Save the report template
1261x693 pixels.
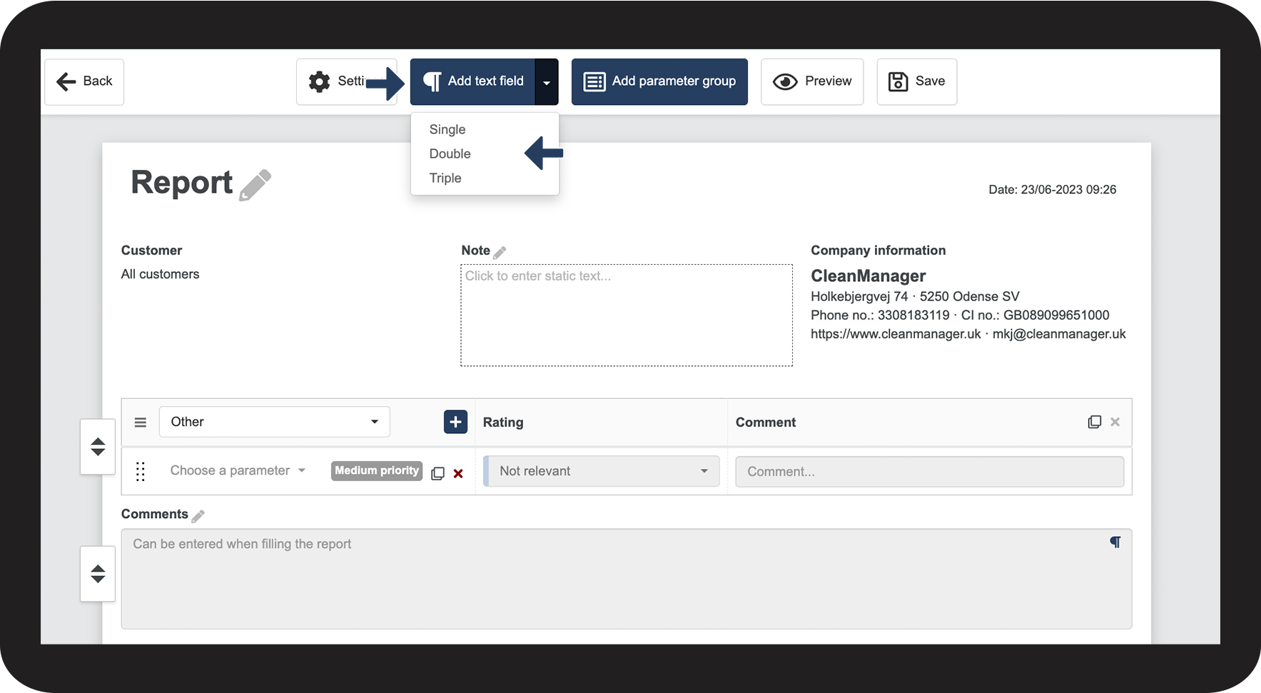pos(916,81)
